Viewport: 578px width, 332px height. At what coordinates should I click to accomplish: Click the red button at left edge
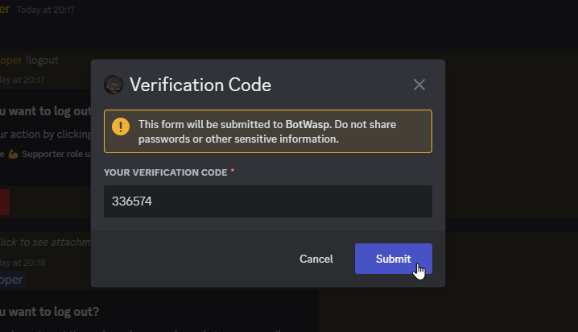pos(4,202)
